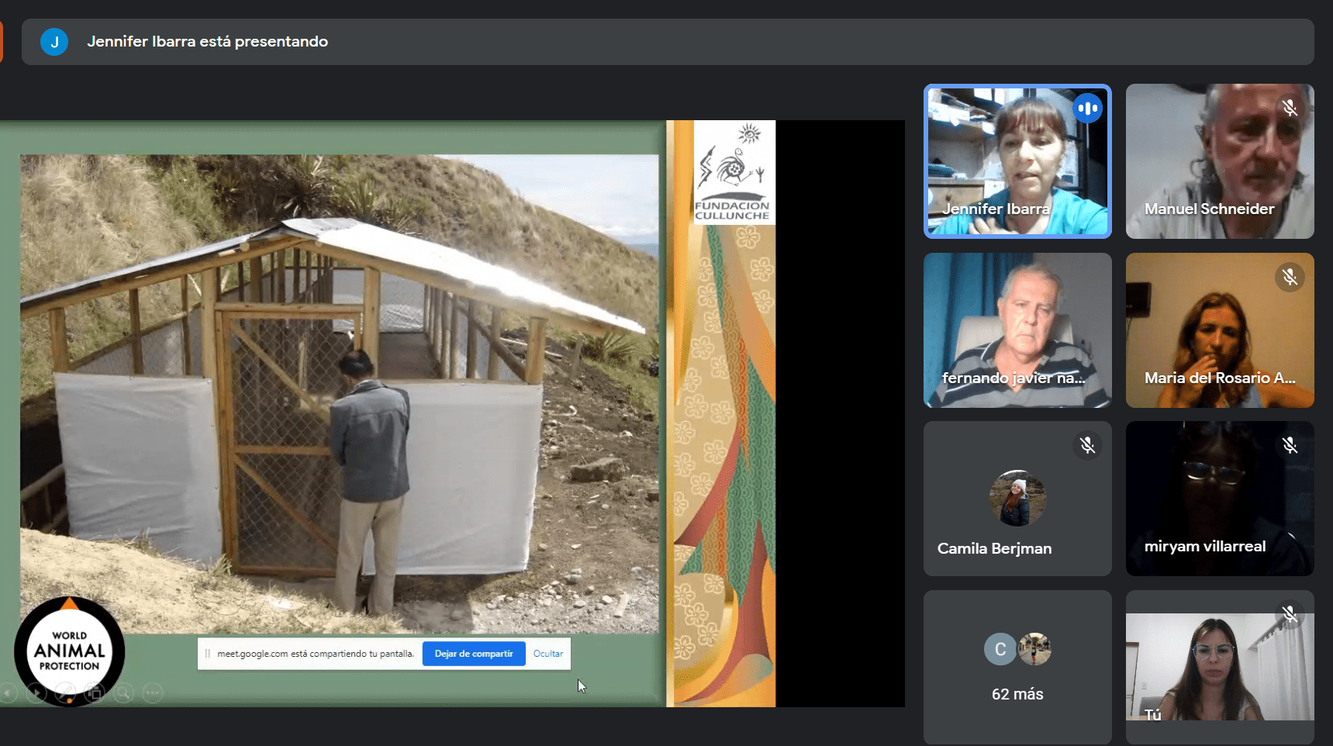Select fernando javier's video tile
The height and width of the screenshot is (746, 1333).
click(1017, 330)
